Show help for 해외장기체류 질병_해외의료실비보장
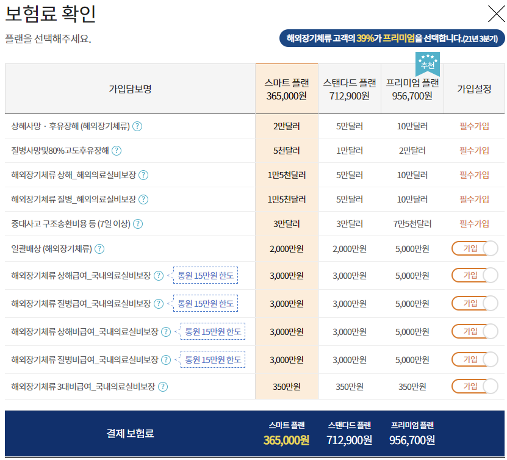 pyautogui.click(x=143, y=199)
